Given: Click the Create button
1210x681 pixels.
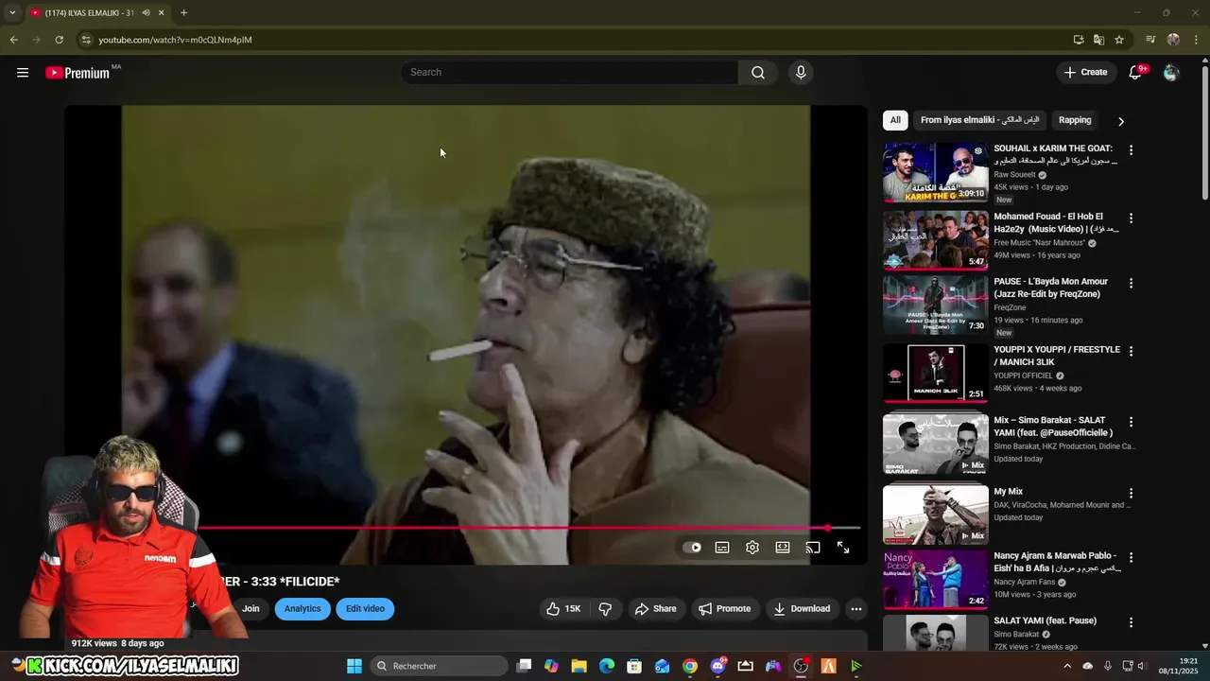Looking at the screenshot, I should click(x=1085, y=73).
